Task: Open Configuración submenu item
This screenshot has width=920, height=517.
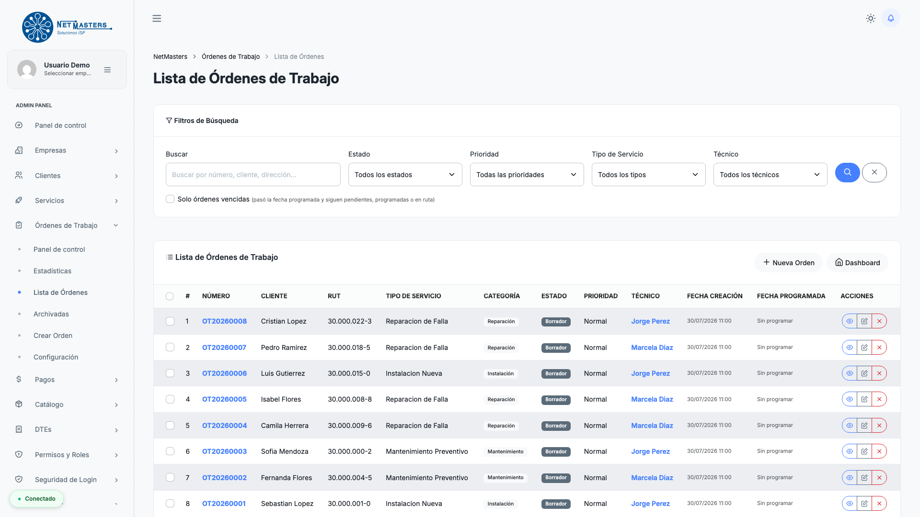Action: coord(56,357)
